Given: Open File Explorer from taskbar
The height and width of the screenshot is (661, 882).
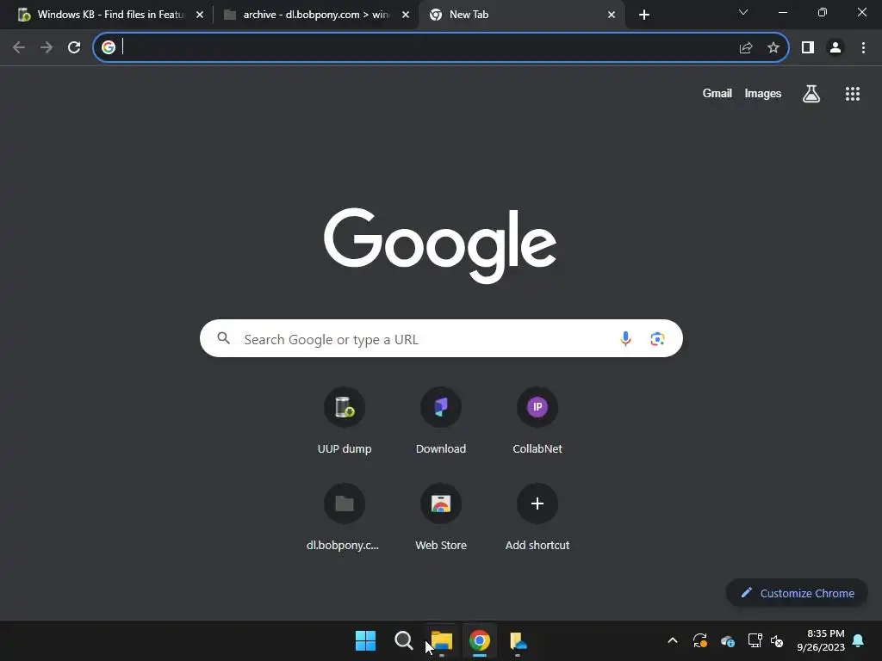Looking at the screenshot, I should pyautogui.click(x=442, y=640).
